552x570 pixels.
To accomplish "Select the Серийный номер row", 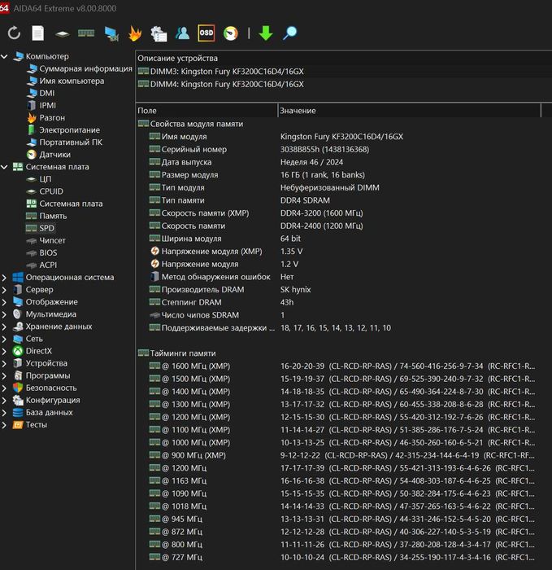I will click(x=344, y=149).
